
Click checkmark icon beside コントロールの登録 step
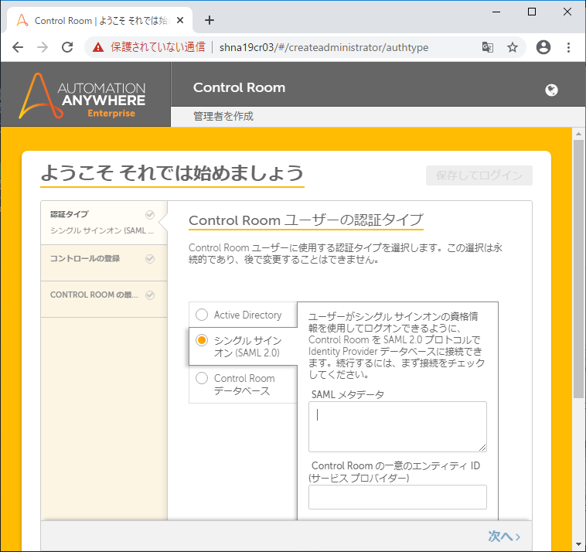(x=150, y=259)
